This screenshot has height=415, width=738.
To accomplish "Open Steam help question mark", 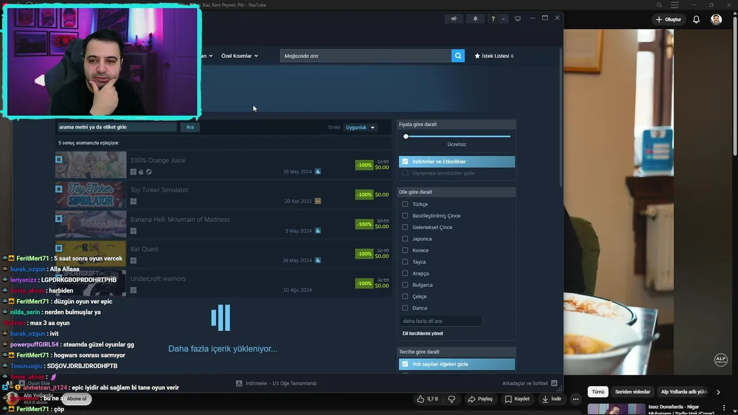I will coord(493,19).
